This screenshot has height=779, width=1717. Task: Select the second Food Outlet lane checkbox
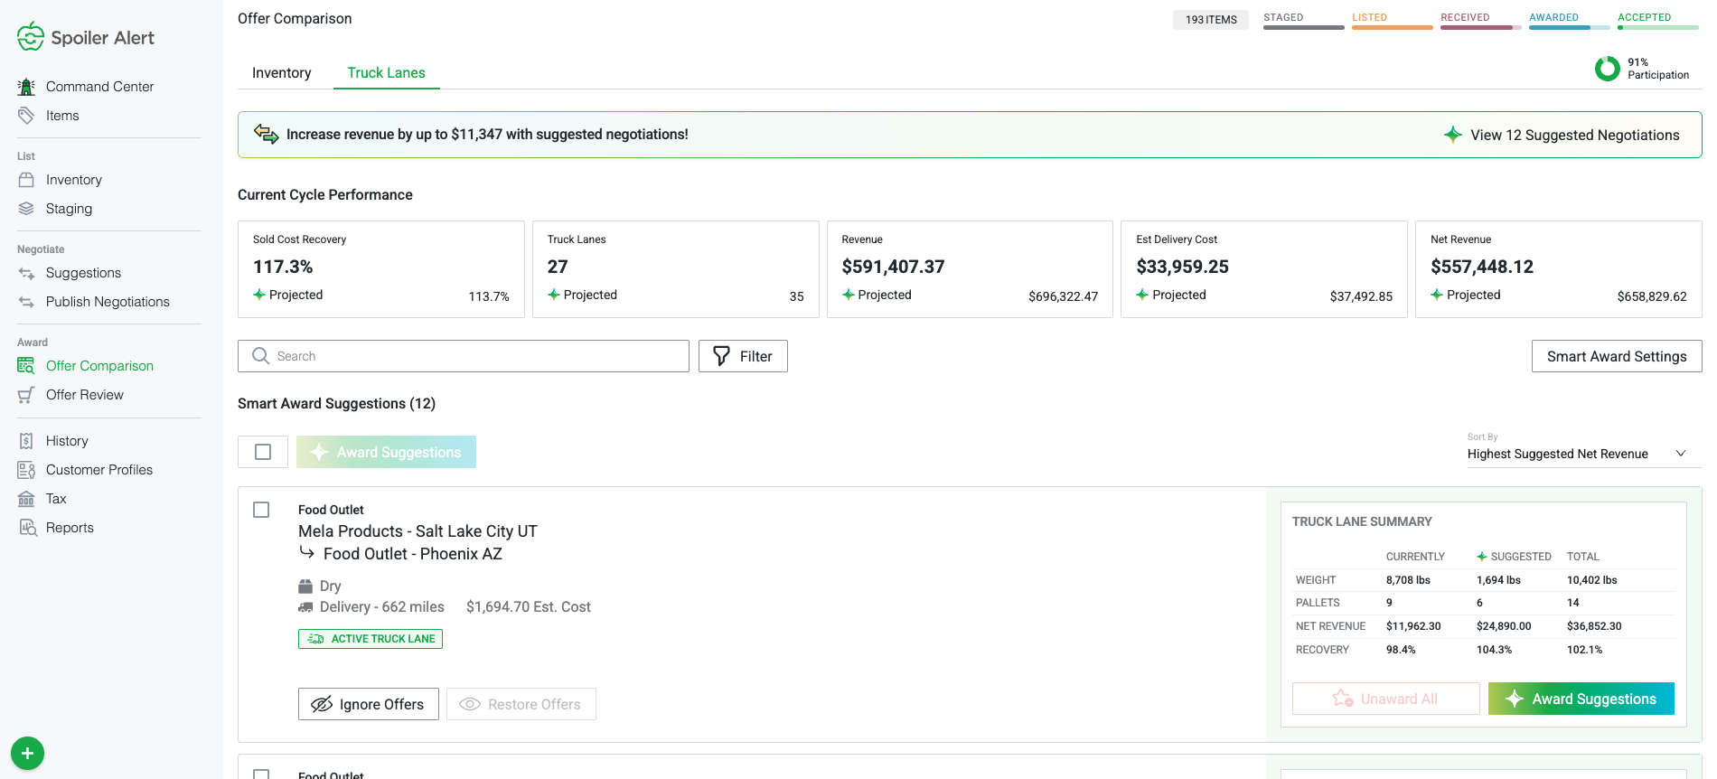coord(261,774)
